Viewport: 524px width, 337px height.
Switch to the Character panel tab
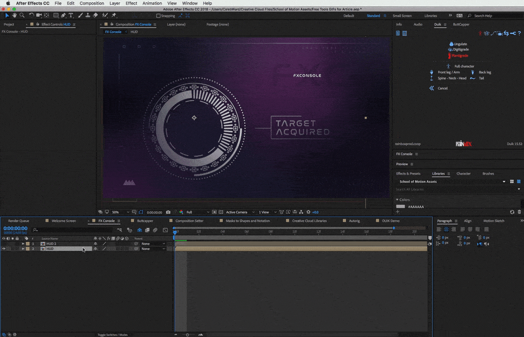click(x=463, y=174)
